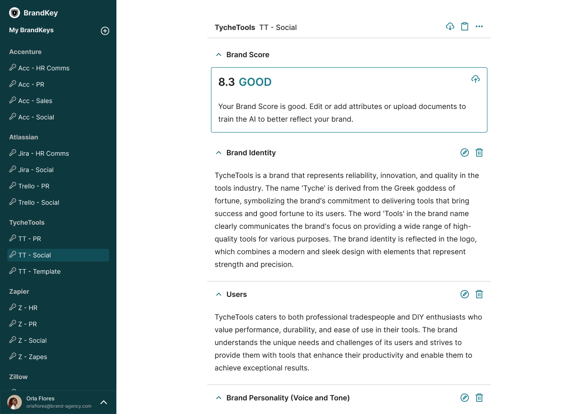The image size is (582, 414).
Task: Click the My BrandKeys heading
Action: [31, 30]
